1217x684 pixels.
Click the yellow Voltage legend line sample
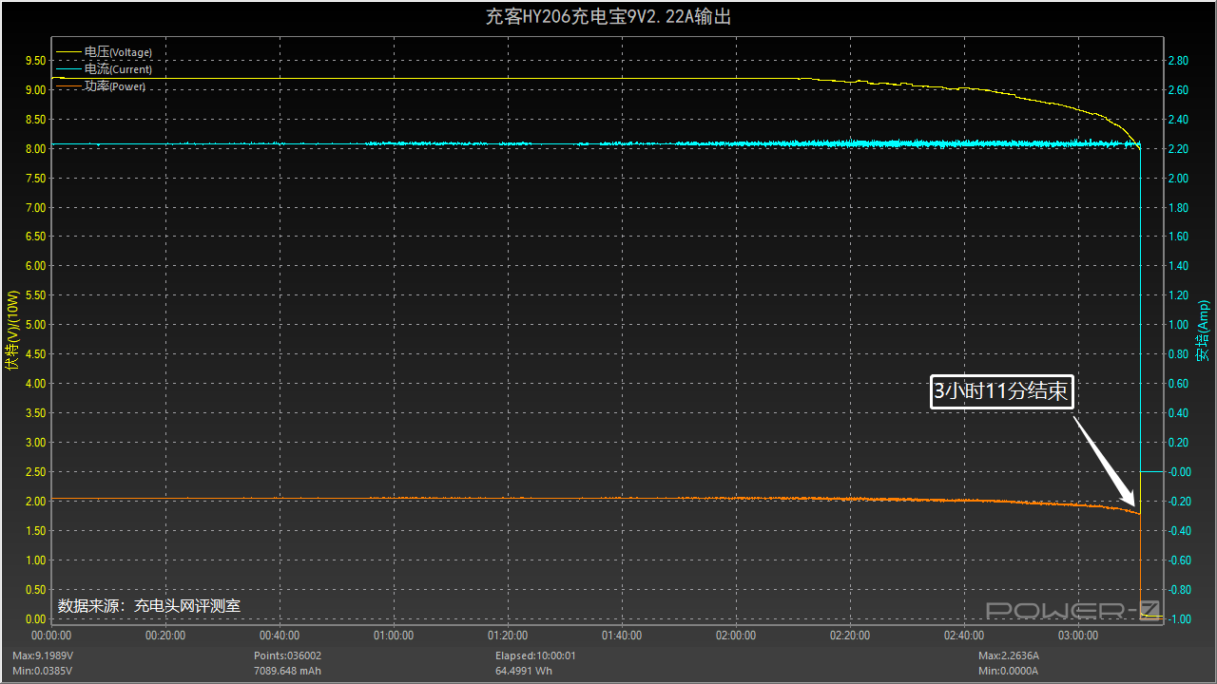[69, 51]
